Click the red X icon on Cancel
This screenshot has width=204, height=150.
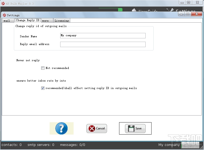click(x=92, y=128)
